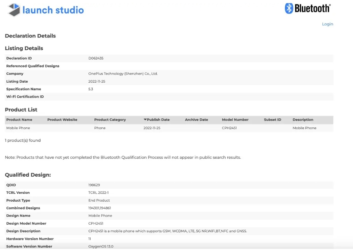
Task: Click the Wi-Fi Certification ID label
Action: pyautogui.click(x=25, y=96)
